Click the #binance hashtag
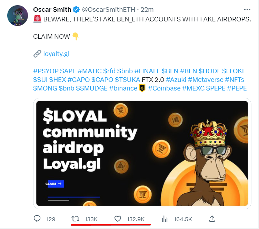Viewport: 259px width, 229px height. coord(123,88)
